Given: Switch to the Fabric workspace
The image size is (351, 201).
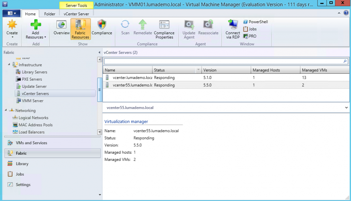Looking at the screenshot, I should point(52,153).
